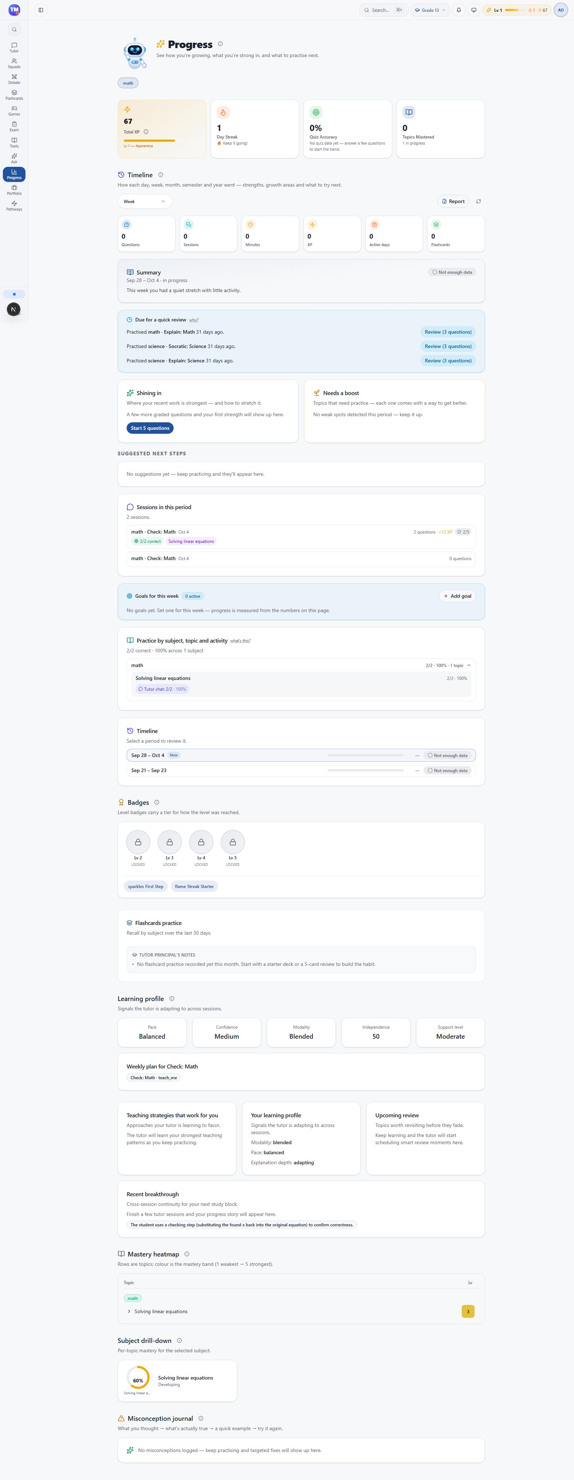
Task: Click the why? link
Action: coord(194,320)
